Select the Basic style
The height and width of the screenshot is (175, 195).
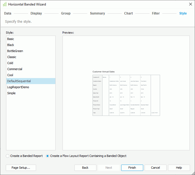tap(11, 39)
